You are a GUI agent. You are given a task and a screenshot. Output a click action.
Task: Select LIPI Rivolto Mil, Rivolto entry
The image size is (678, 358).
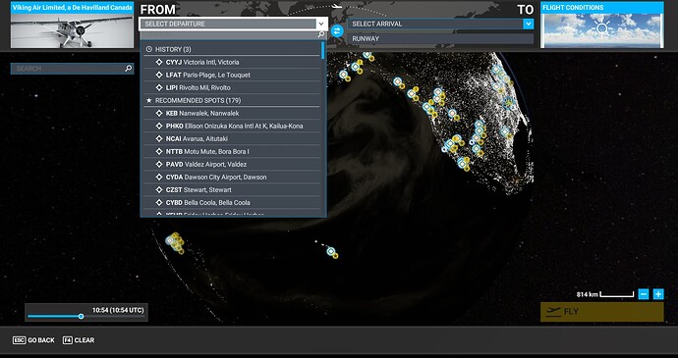point(232,87)
